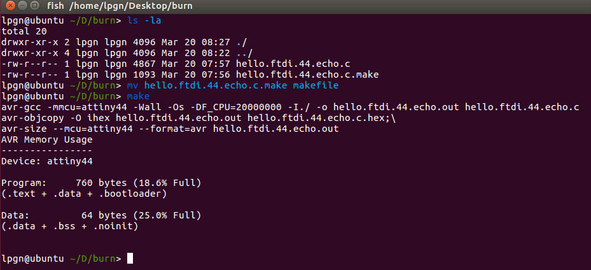This screenshot has width=591, height=270.
Task: Maximize the terminal window
Action: tap(35, 6)
